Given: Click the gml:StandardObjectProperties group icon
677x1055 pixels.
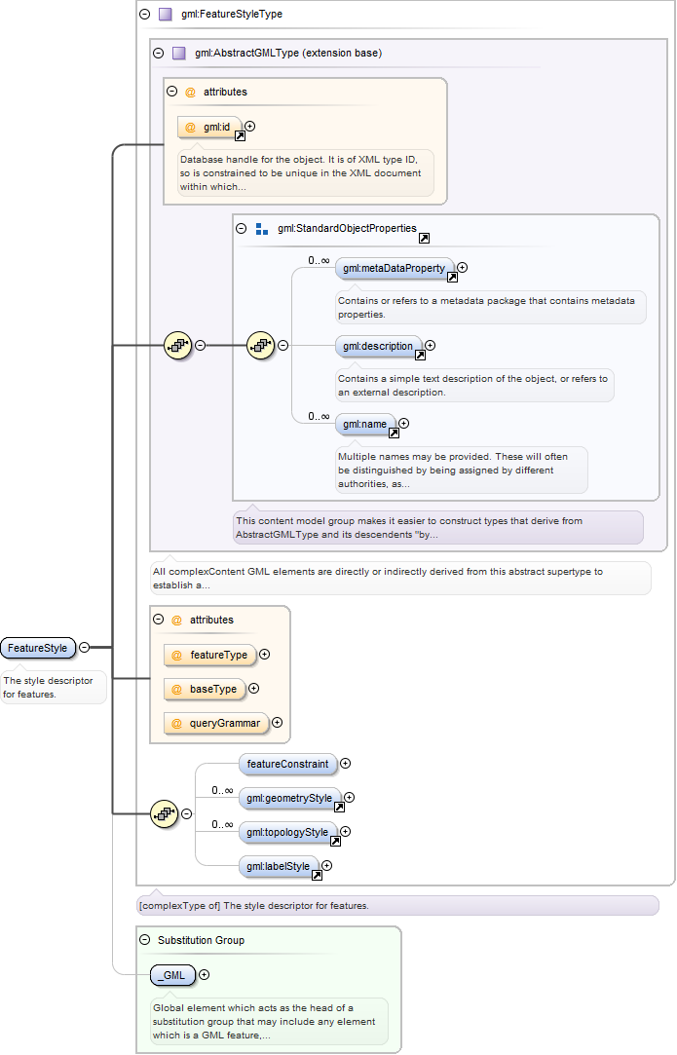Looking at the screenshot, I should click(x=262, y=229).
